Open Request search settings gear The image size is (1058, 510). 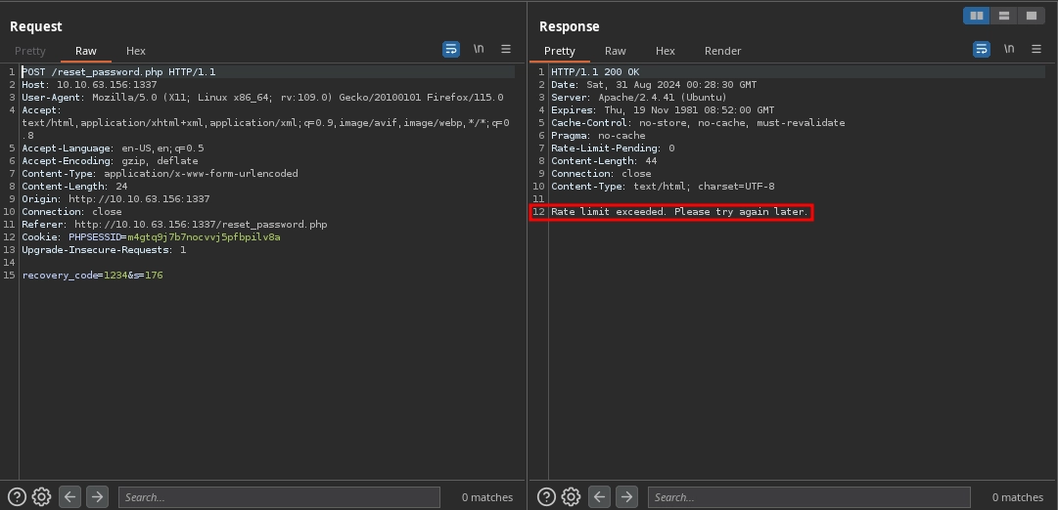[x=41, y=496]
